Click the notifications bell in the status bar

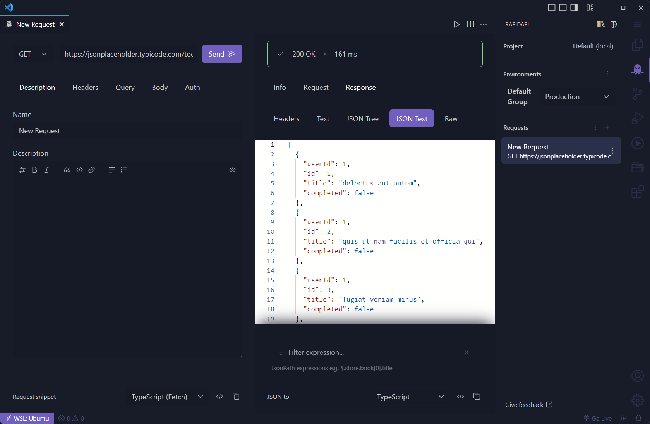click(x=639, y=418)
